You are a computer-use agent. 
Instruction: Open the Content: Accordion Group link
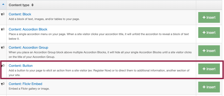28,47
